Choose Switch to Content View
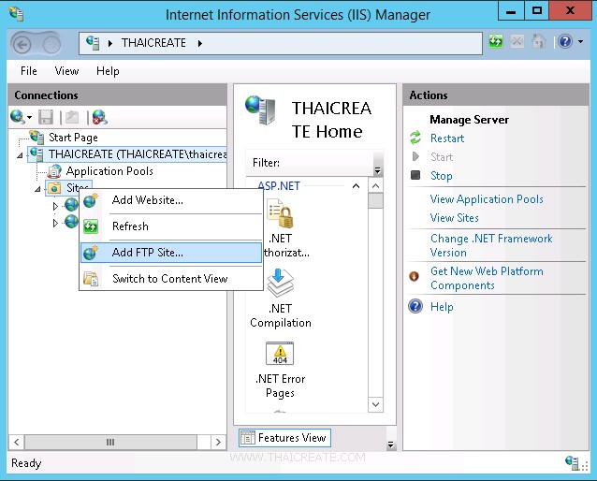The image size is (597, 481). (x=171, y=279)
